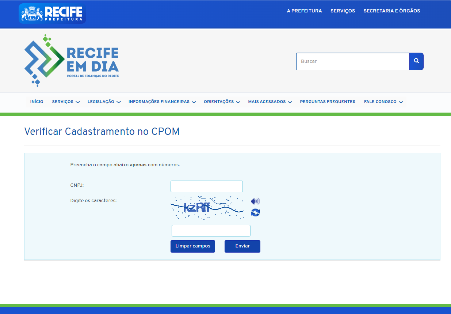Click the captcha characters input field

(211, 231)
